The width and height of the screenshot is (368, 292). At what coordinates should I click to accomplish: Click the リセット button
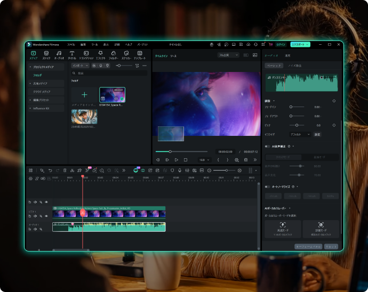[331, 247]
